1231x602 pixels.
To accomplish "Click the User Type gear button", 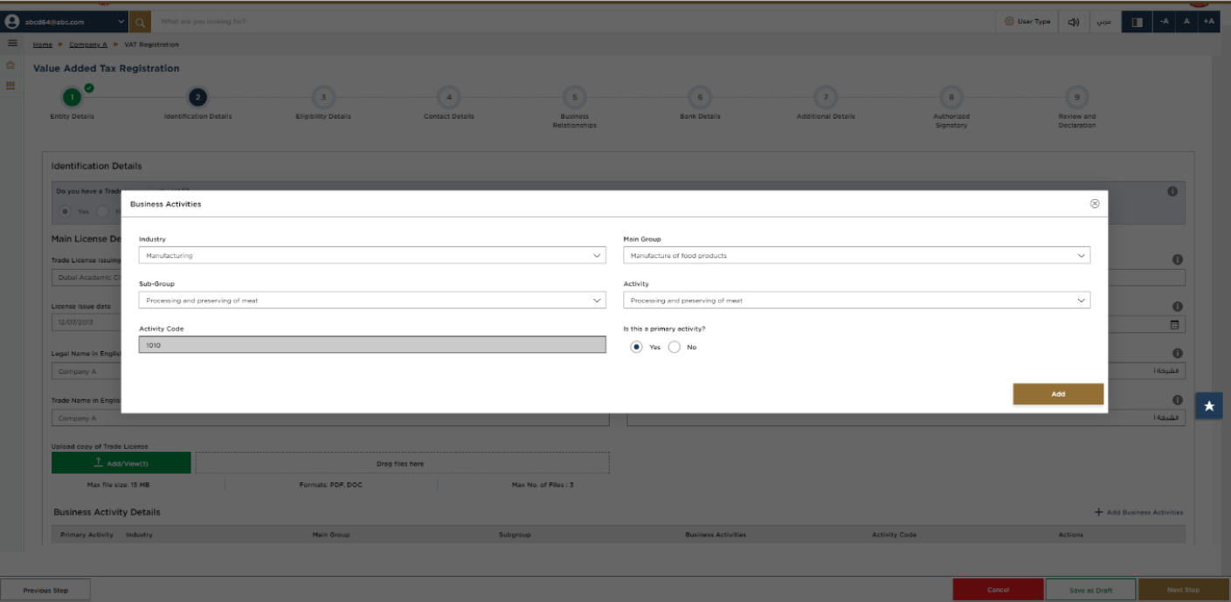I will [1027, 21].
